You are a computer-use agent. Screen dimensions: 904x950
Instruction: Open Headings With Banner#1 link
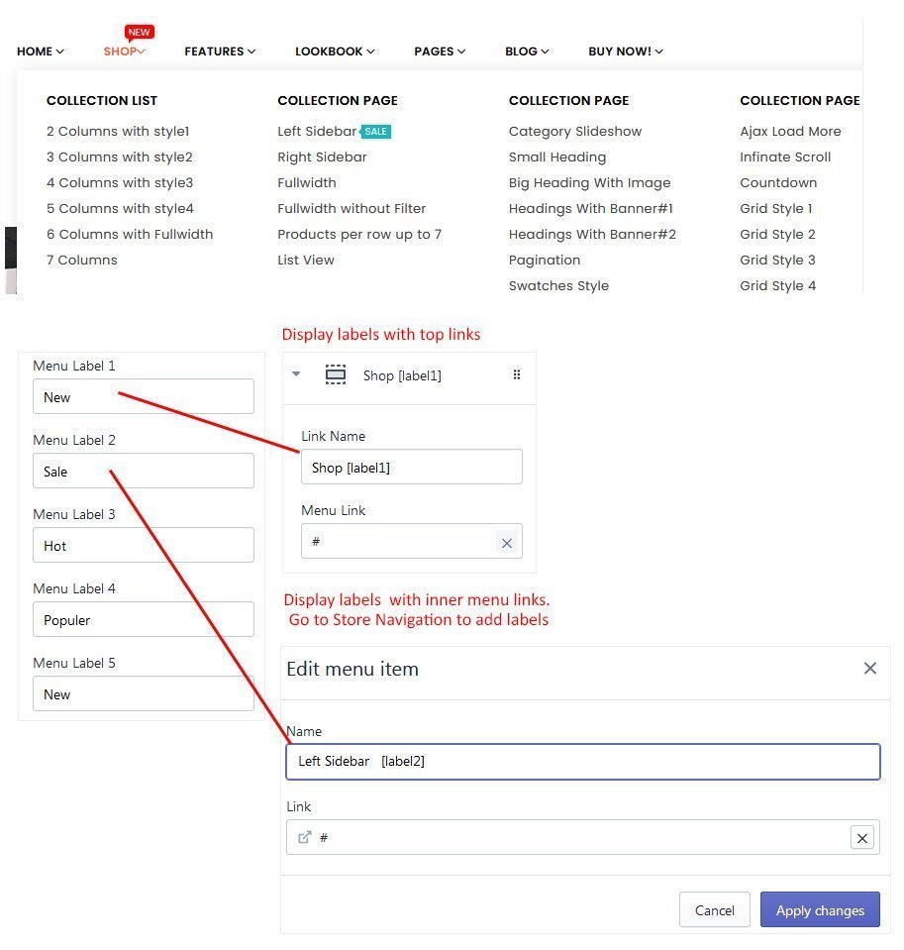591,208
